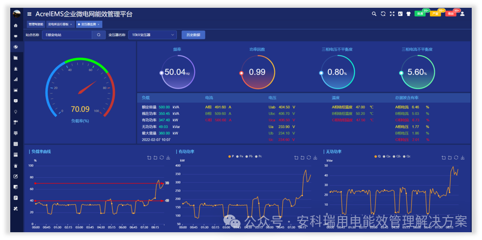Viewport: 482px width, 240px height.
Task: Switch to the 管理驾驶舱 tab
Action: [36, 24]
